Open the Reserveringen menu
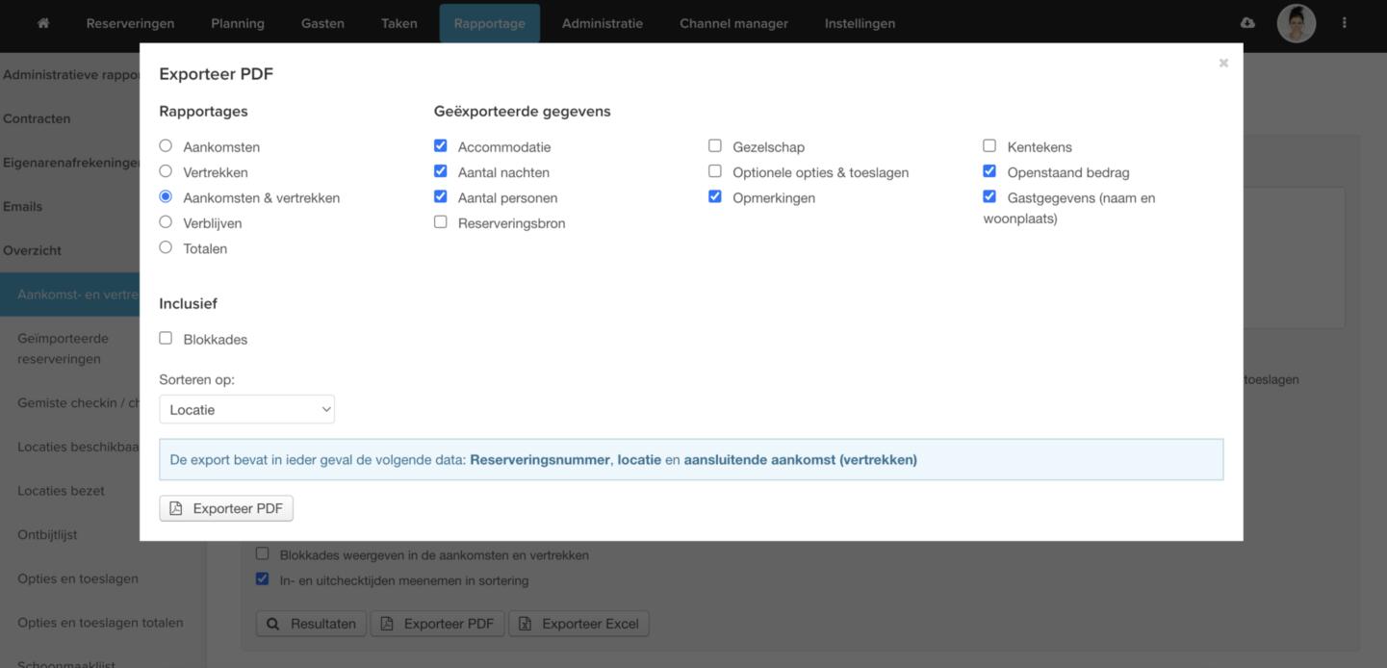This screenshot has width=1387, height=668. pos(130,23)
